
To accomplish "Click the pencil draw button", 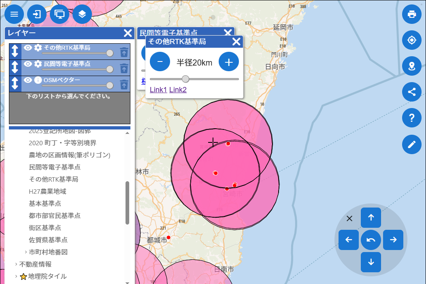I will coord(412,144).
